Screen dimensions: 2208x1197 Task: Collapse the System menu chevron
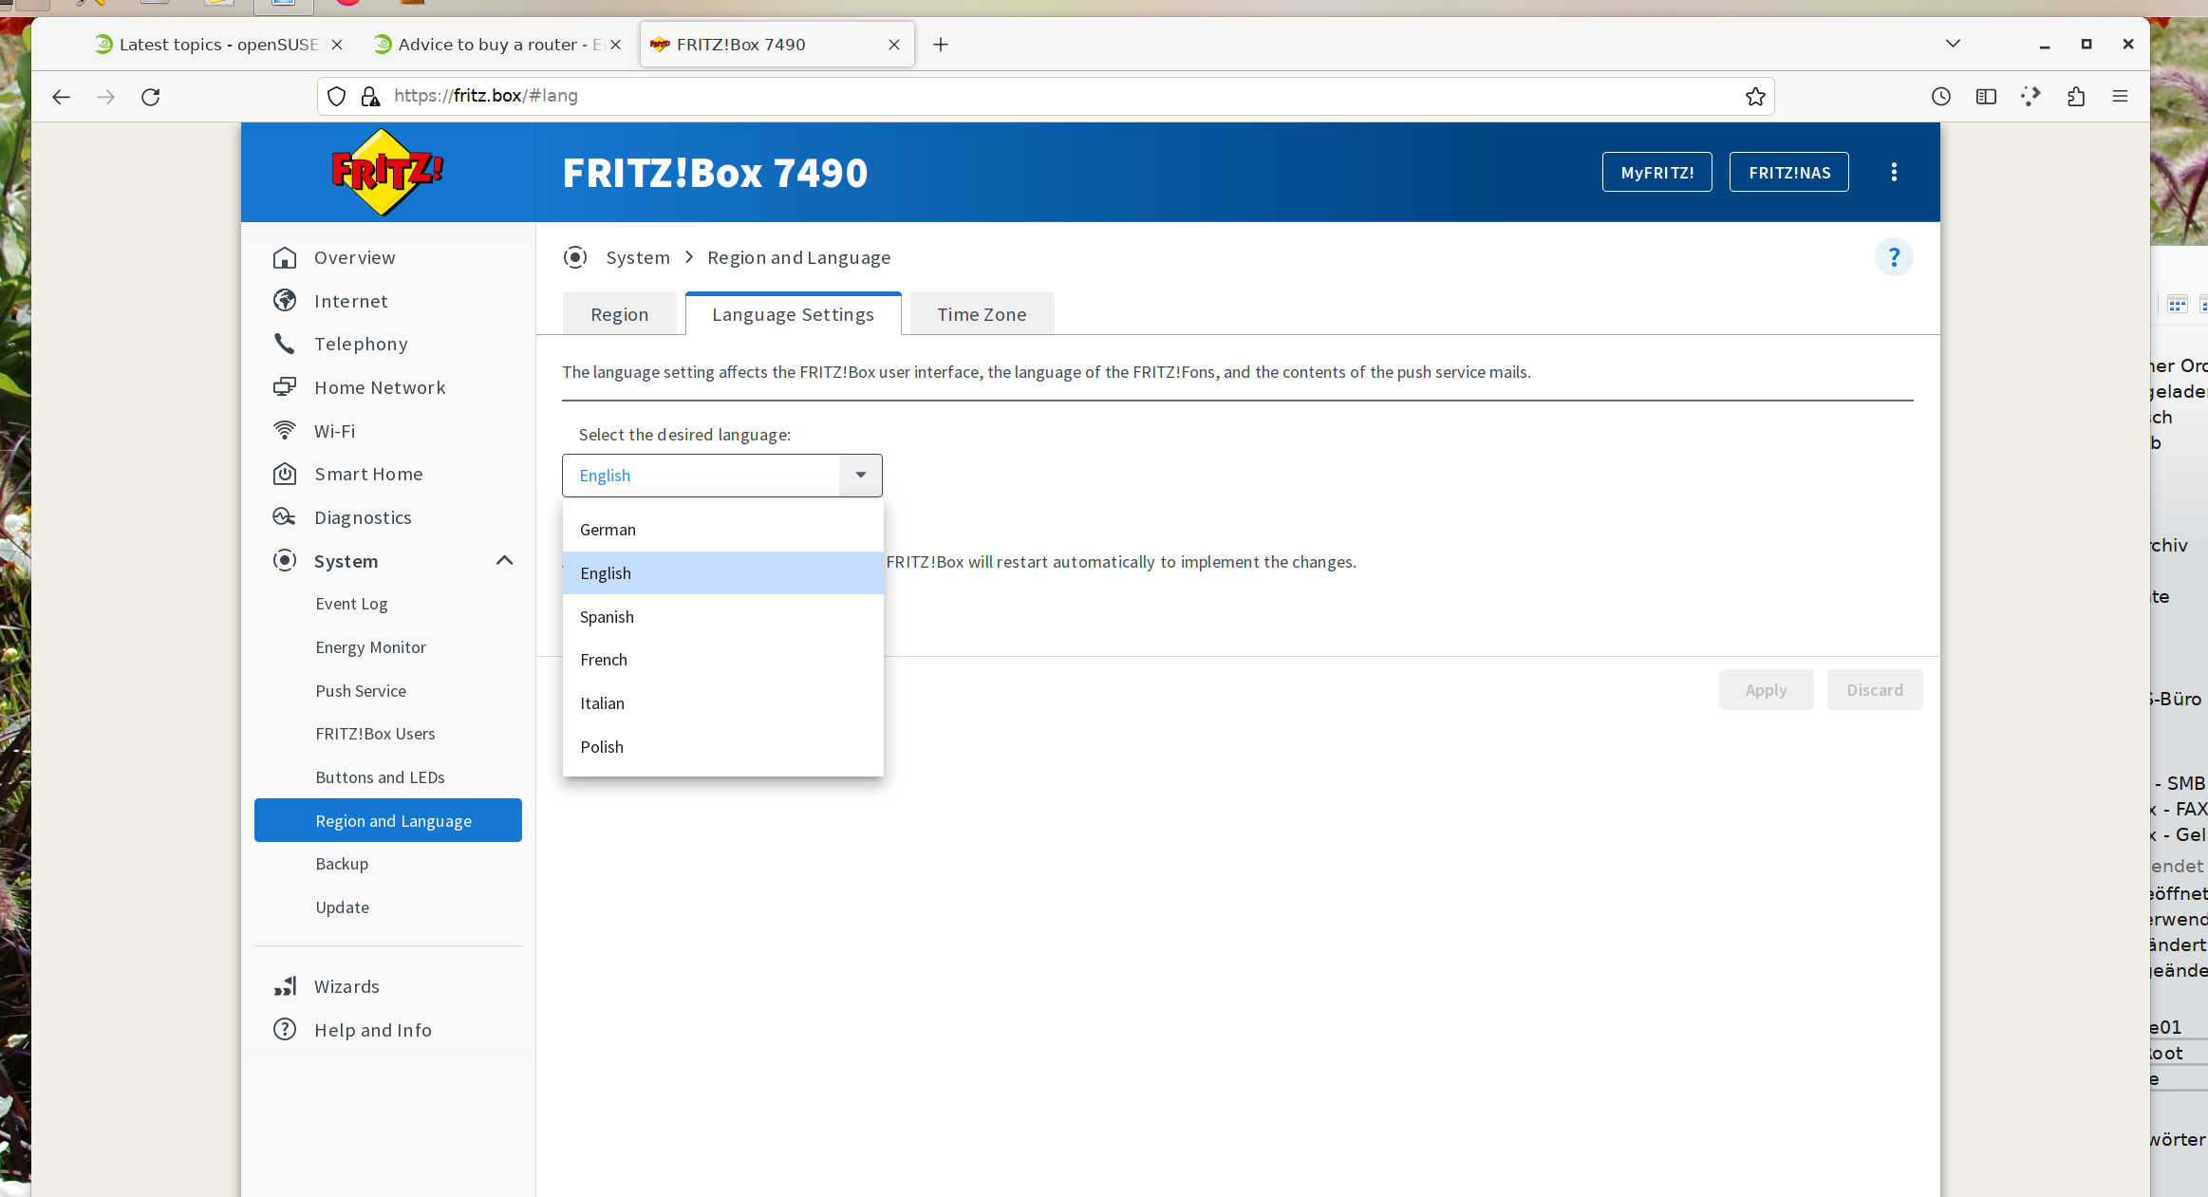click(x=504, y=561)
